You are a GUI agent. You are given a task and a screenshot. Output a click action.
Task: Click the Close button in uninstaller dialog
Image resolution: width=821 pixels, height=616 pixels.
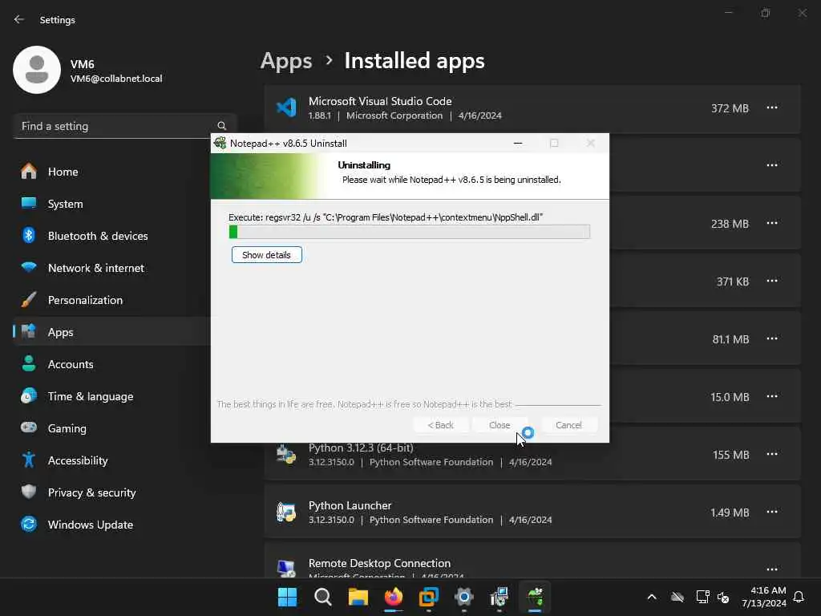pyautogui.click(x=499, y=425)
